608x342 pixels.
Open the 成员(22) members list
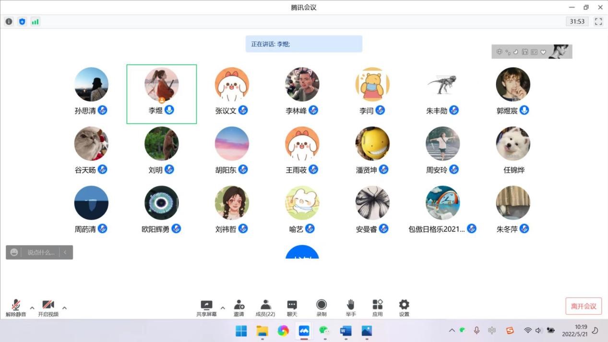tap(265, 307)
